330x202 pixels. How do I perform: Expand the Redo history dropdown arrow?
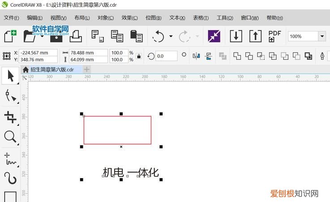pyautogui.click(x=197, y=36)
